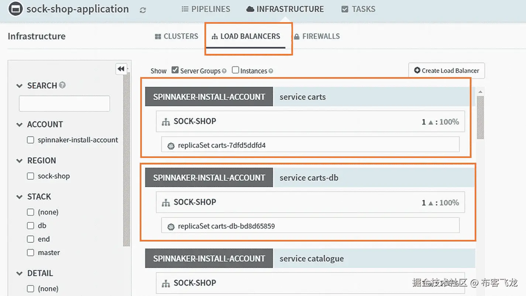
Task: Click the load balancer list scrollbar
Action: (x=480, y=118)
